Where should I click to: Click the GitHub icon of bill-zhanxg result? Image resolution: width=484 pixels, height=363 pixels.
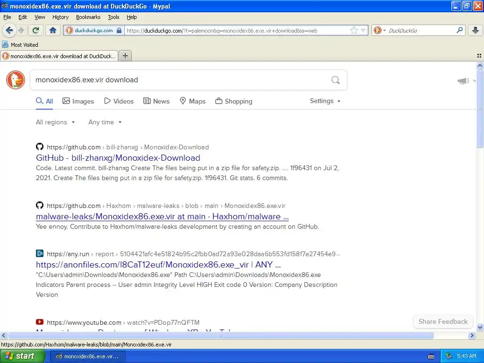(40, 147)
